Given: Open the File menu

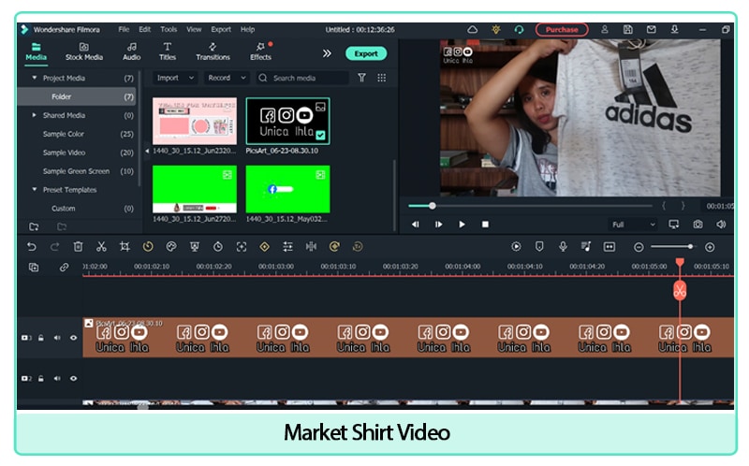Looking at the screenshot, I should (x=124, y=30).
